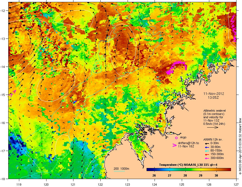242x187 pixels.
Task: Click the IMOS copyright timestamp on right edge
Action: coord(240,146)
